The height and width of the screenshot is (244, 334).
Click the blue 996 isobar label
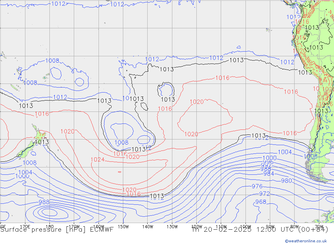pyautogui.click(x=268, y=162)
